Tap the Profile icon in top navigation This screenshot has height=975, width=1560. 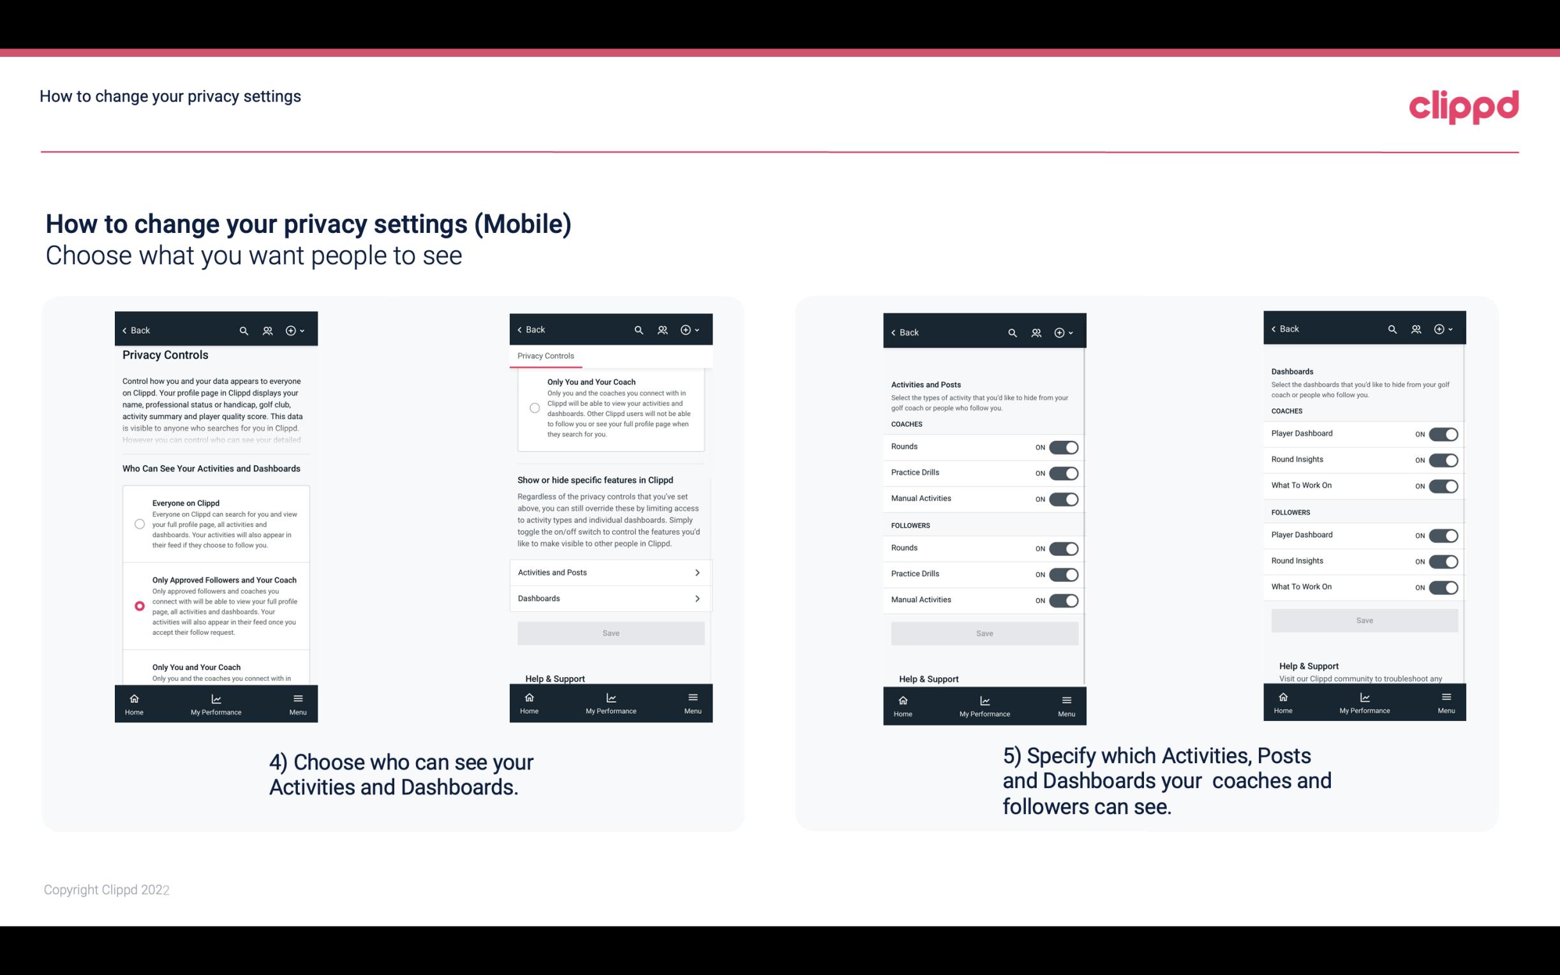267,329
